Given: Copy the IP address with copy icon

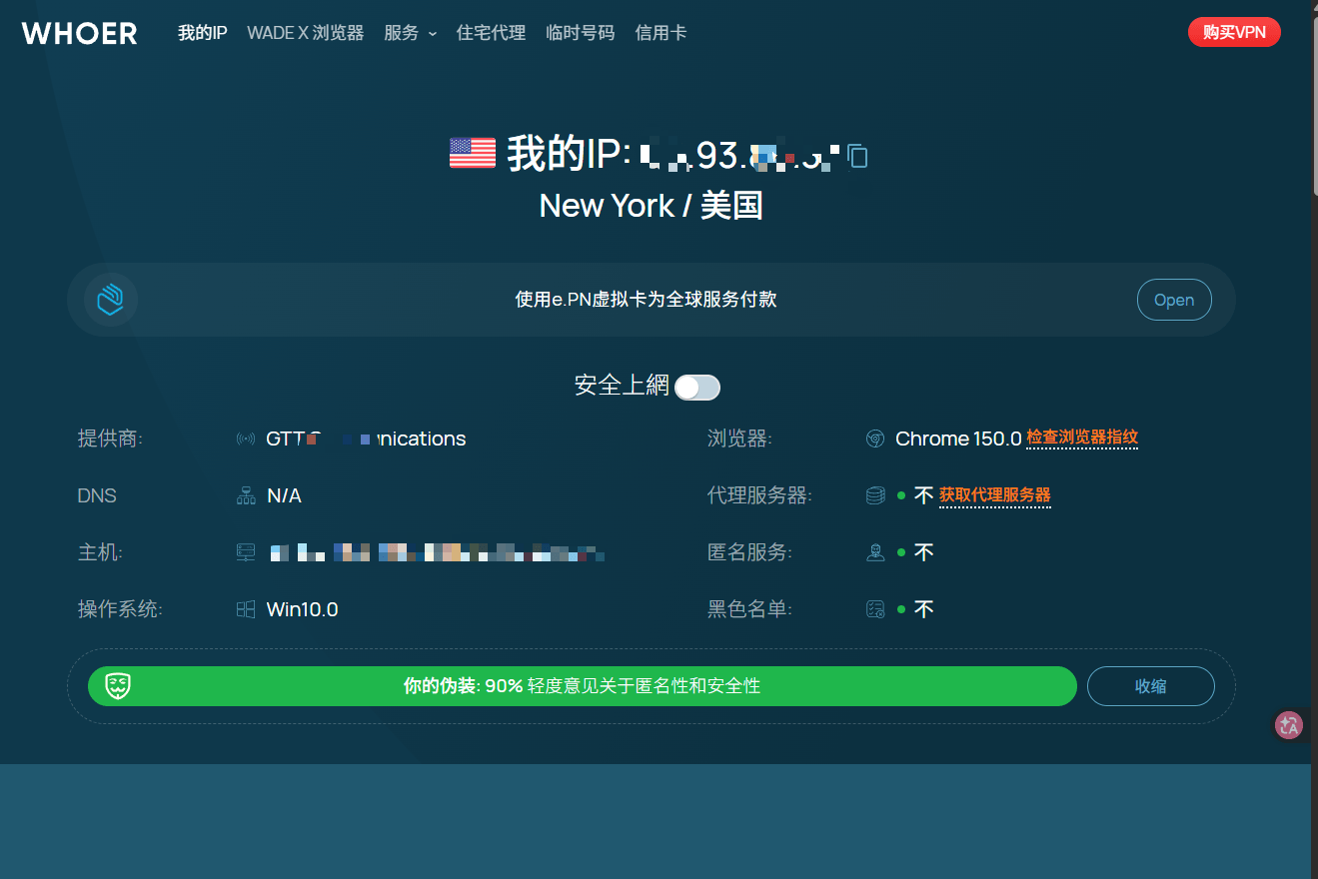Looking at the screenshot, I should click(857, 155).
